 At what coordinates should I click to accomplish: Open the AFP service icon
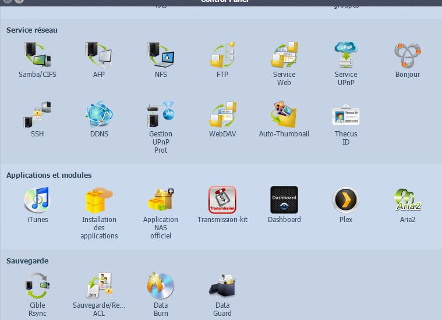98,55
